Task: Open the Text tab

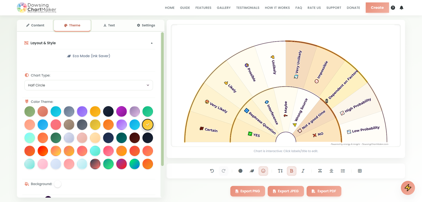Action: [x=109, y=25]
